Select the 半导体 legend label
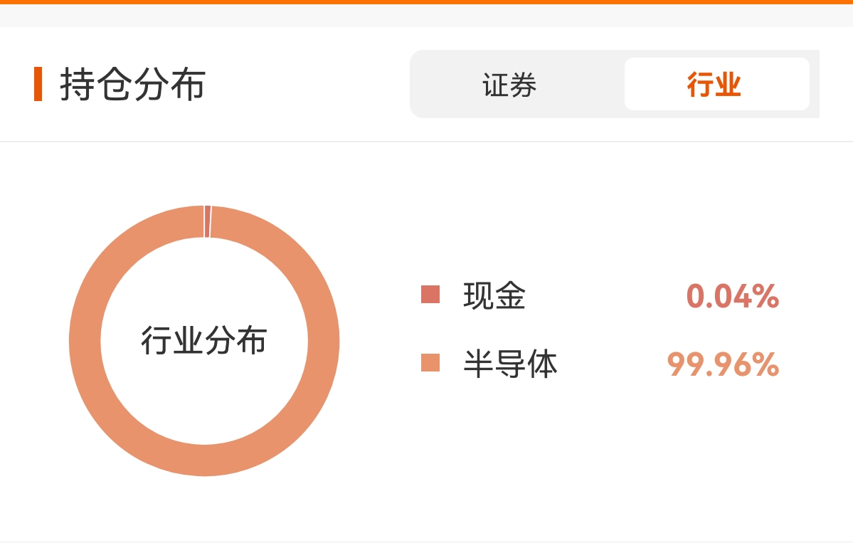Viewport: 853px width, 543px height. click(510, 364)
